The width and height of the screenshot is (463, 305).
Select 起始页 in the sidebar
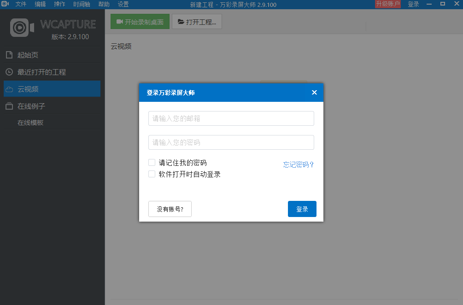(x=52, y=55)
